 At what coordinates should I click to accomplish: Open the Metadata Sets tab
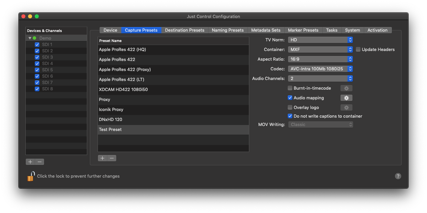(x=266, y=30)
